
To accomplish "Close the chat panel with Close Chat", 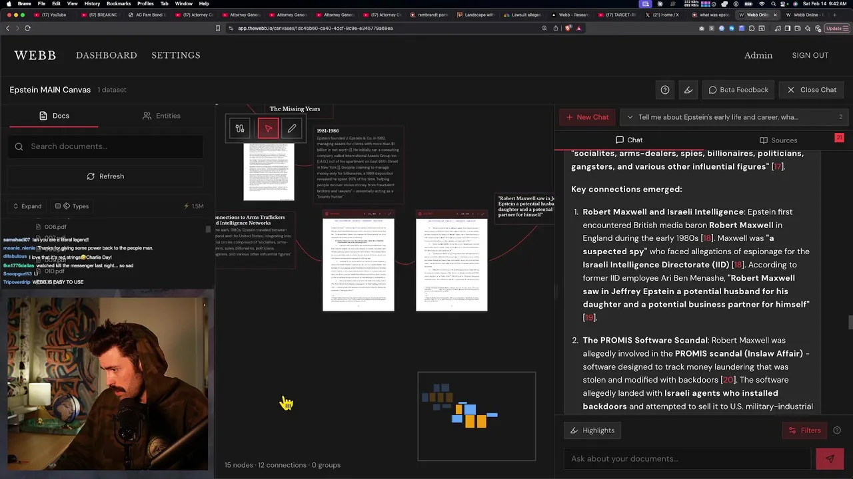I will coord(812,90).
